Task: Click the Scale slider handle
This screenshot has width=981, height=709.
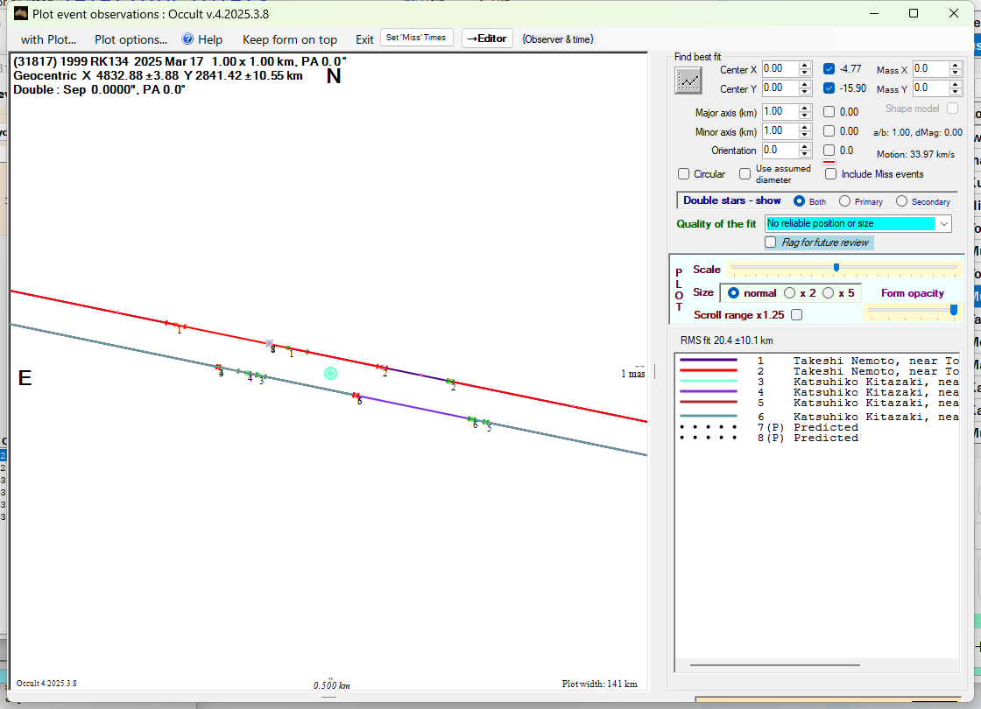Action: [836, 268]
